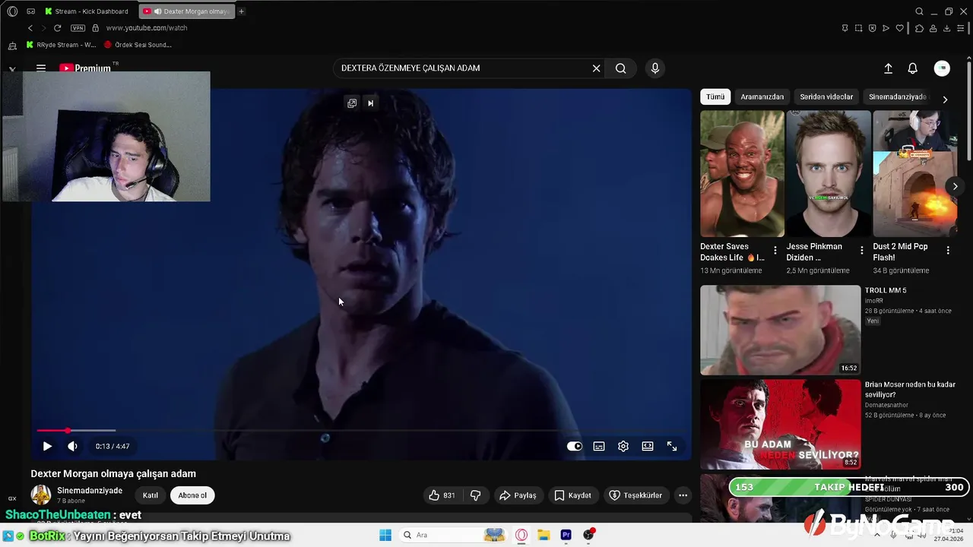Dislike the video

coord(476,495)
